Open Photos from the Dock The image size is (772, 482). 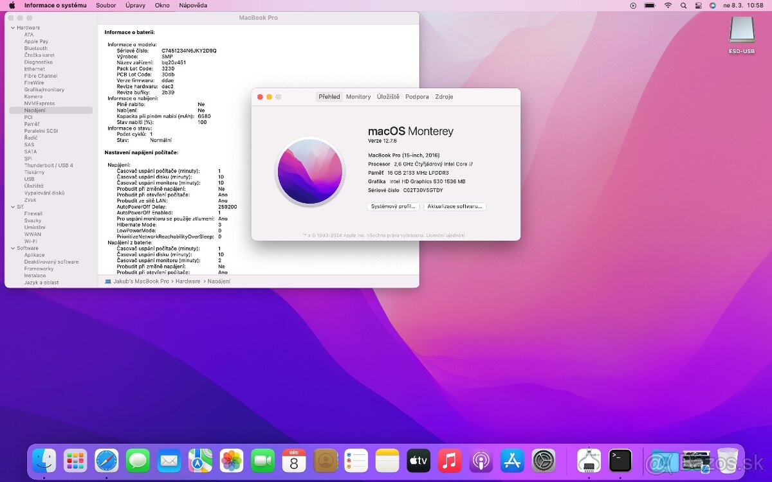pos(231,461)
